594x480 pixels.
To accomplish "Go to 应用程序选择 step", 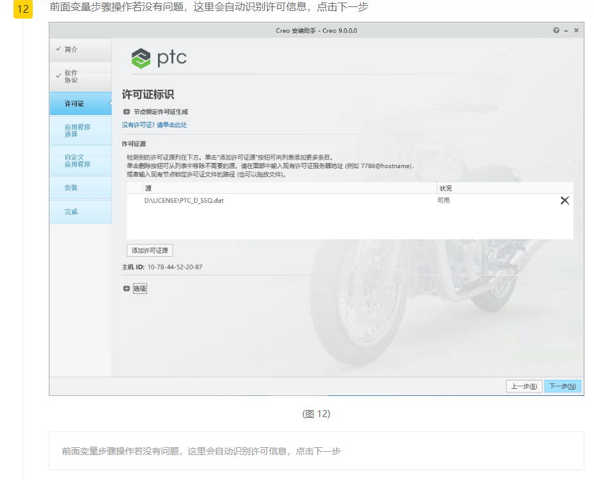I will click(81, 131).
